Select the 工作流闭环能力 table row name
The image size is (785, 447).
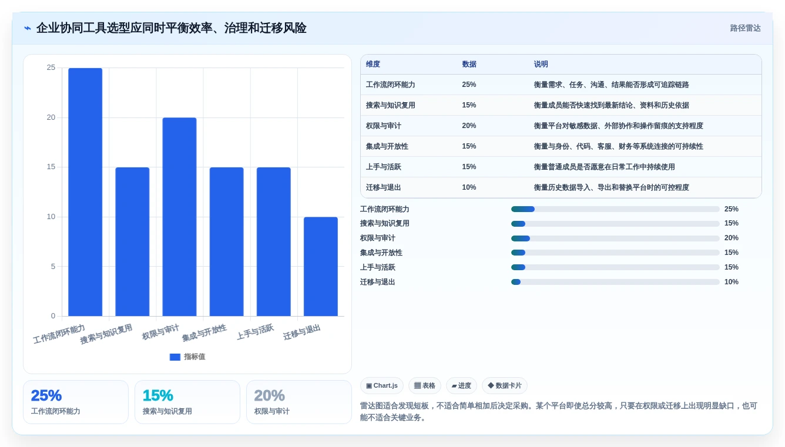pos(391,85)
